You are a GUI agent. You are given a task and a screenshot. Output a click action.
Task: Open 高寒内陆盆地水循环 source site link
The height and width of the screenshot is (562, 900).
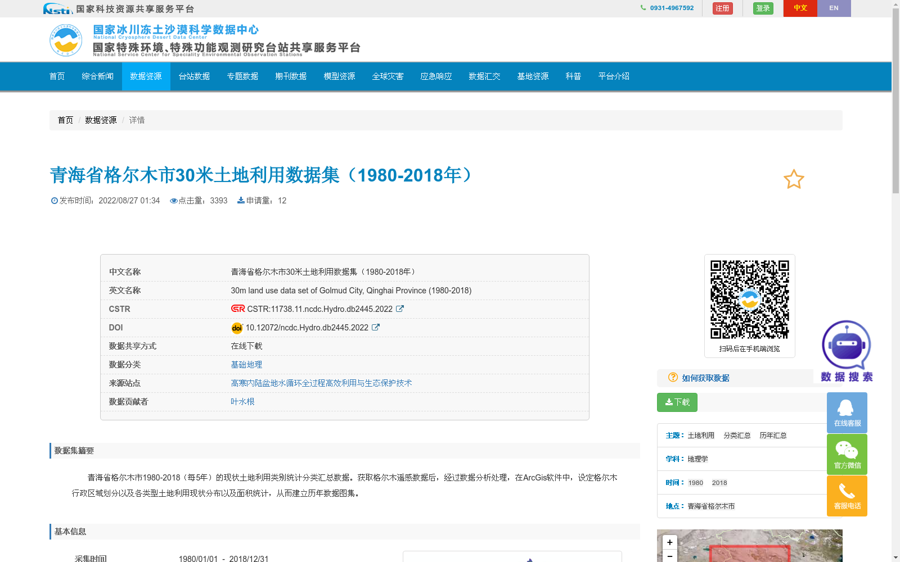pyautogui.click(x=321, y=383)
